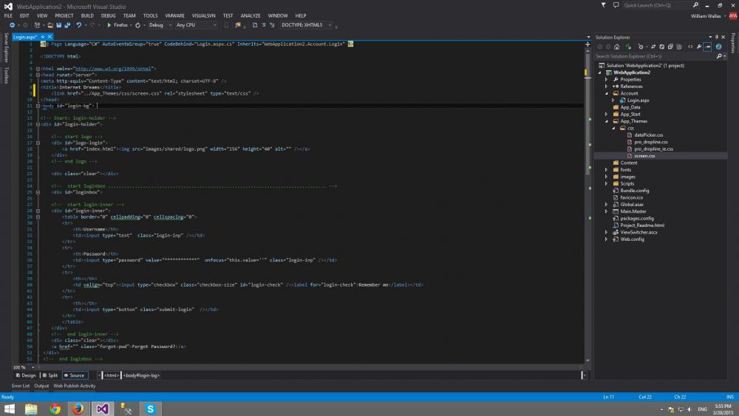Toggle Preview Selected Items in Solution Explorer

(x=707, y=47)
